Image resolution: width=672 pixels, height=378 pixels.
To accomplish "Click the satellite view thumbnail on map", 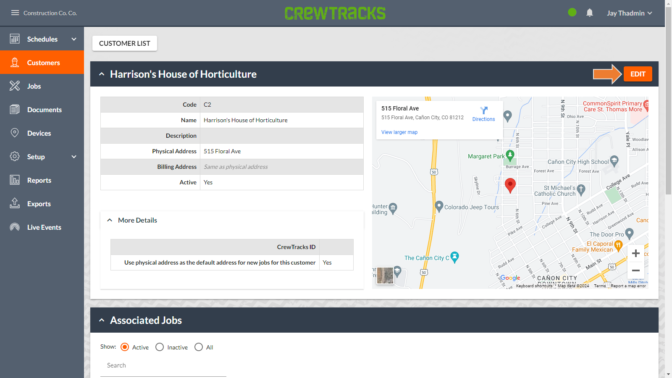I will pyautogui.click(x=385, y=276).
